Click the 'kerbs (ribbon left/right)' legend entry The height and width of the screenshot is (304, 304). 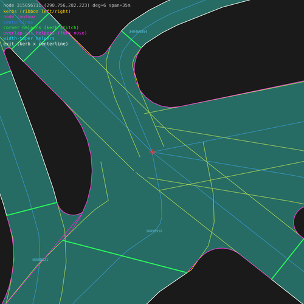click(37, 12)
